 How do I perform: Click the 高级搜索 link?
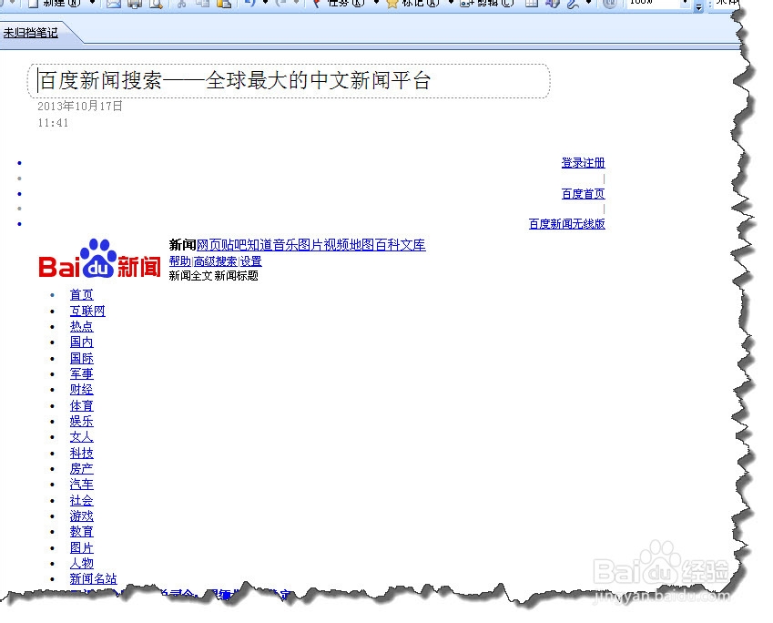[216, 261]
